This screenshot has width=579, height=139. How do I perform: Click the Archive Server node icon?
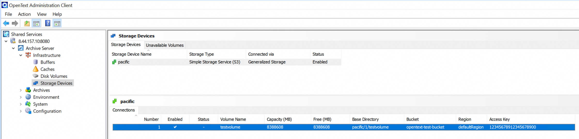tap(21, 48)
